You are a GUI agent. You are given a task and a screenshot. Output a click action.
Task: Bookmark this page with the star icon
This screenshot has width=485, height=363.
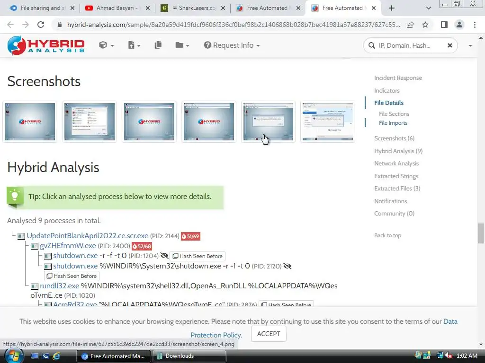point(425,25)
